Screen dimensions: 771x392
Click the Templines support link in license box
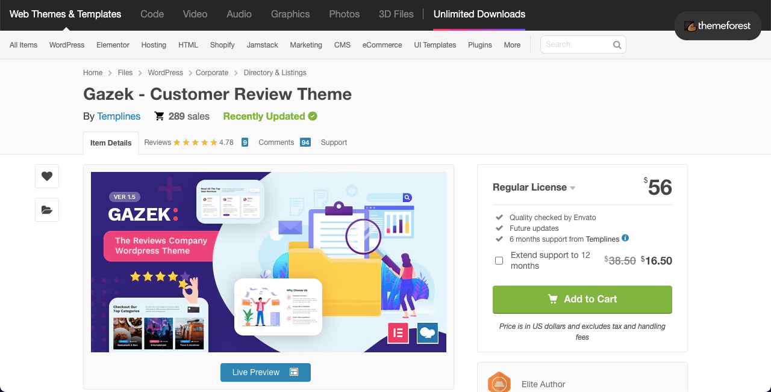point(602,239)
